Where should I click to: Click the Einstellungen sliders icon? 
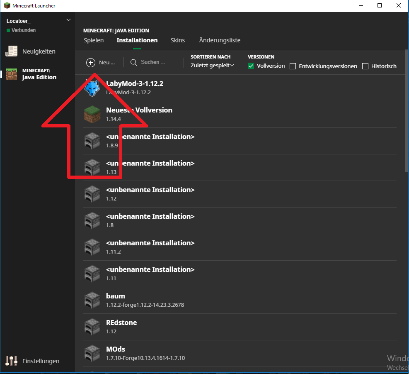12,361
